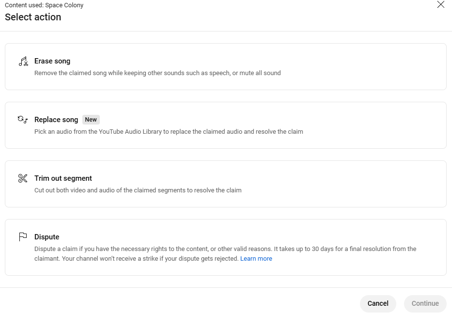Click the Dispute claim description paragraph
This screenshot has width=452, height=314.
coord(225,249)
